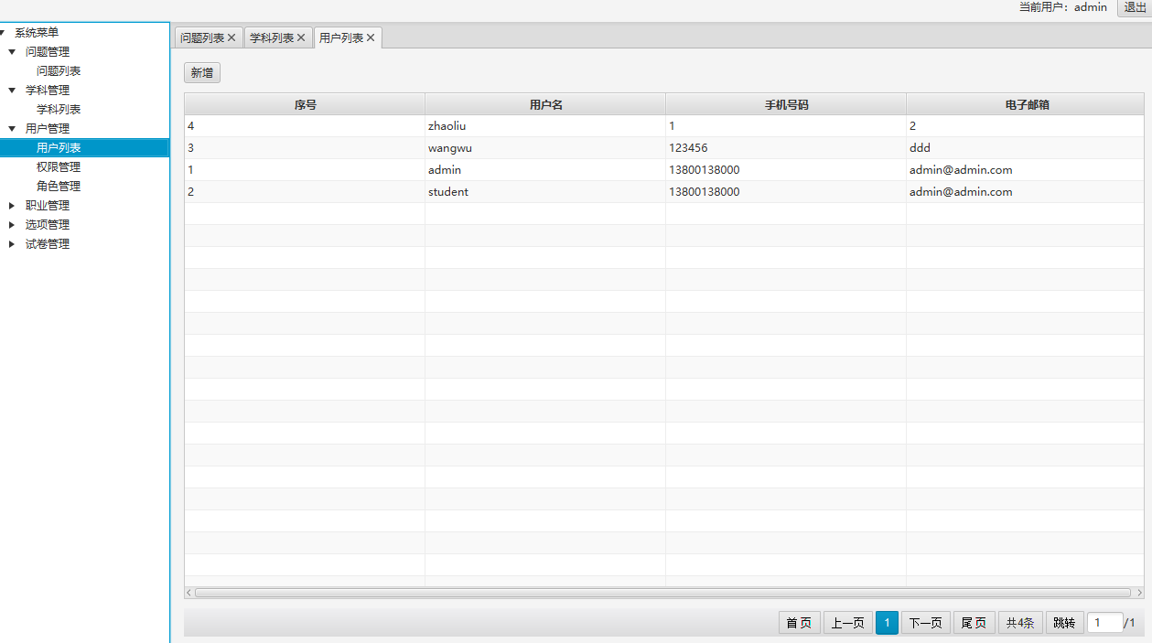
Task: Expand the 选项管理 tree node
Action: click(x=12, y=225)
